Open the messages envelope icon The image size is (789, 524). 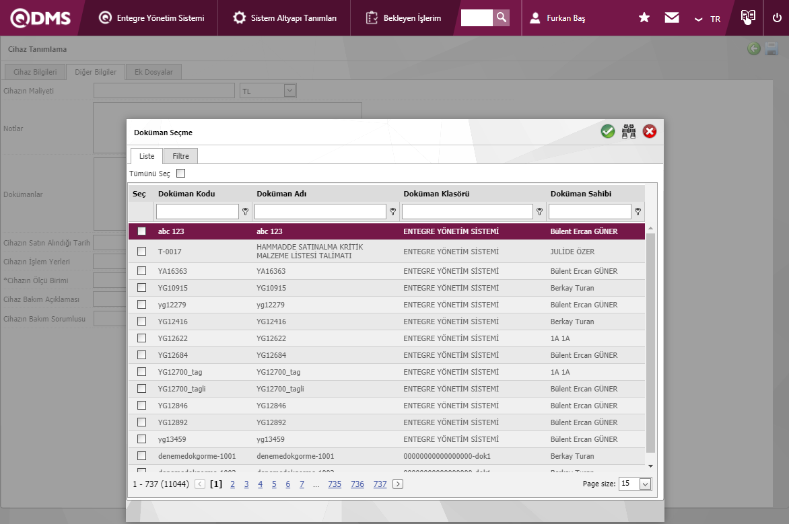tap(672, 18)
